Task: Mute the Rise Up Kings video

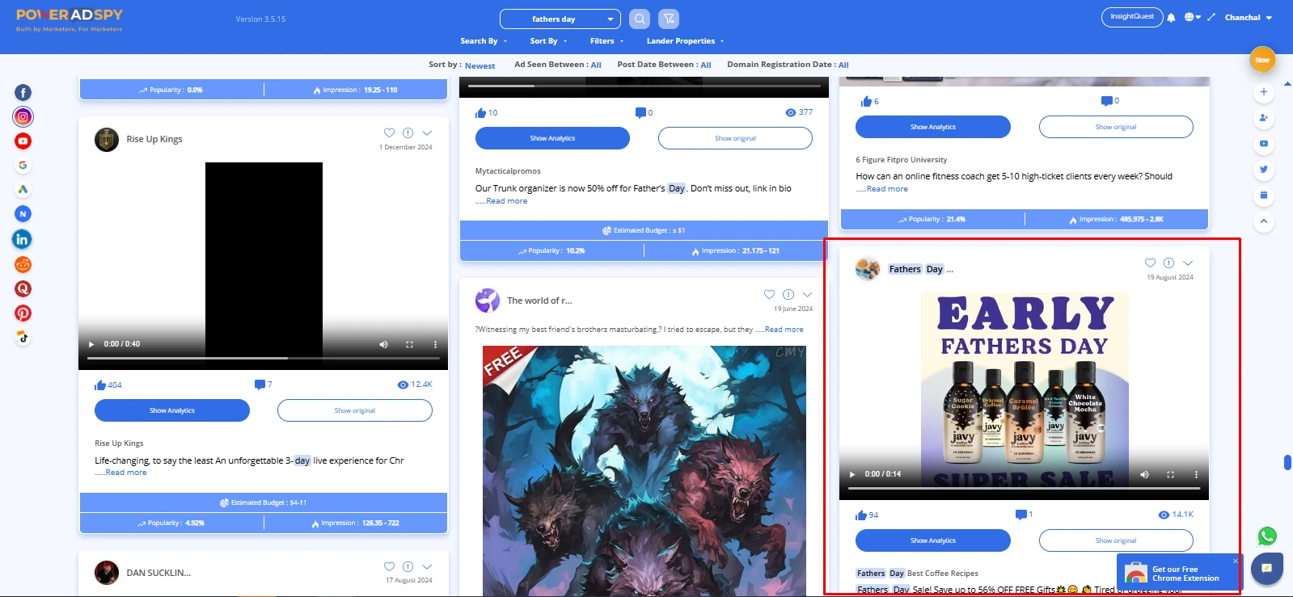Action: tap(383, 344)
